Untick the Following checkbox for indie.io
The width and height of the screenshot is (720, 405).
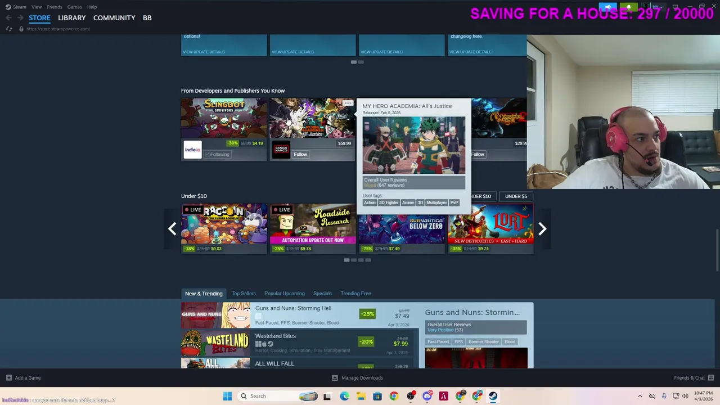pos(208,154)
